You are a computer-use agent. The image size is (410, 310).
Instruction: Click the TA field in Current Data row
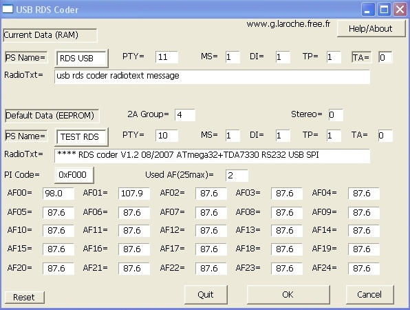[385, 57]
